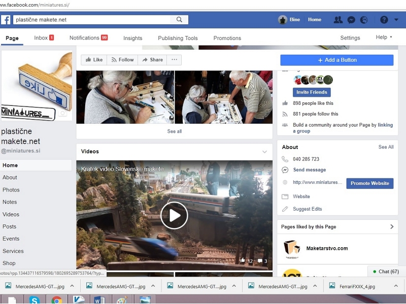Screen dimensions: 406x304
Task: Click the Promote Website button
Action: point(369,183)
